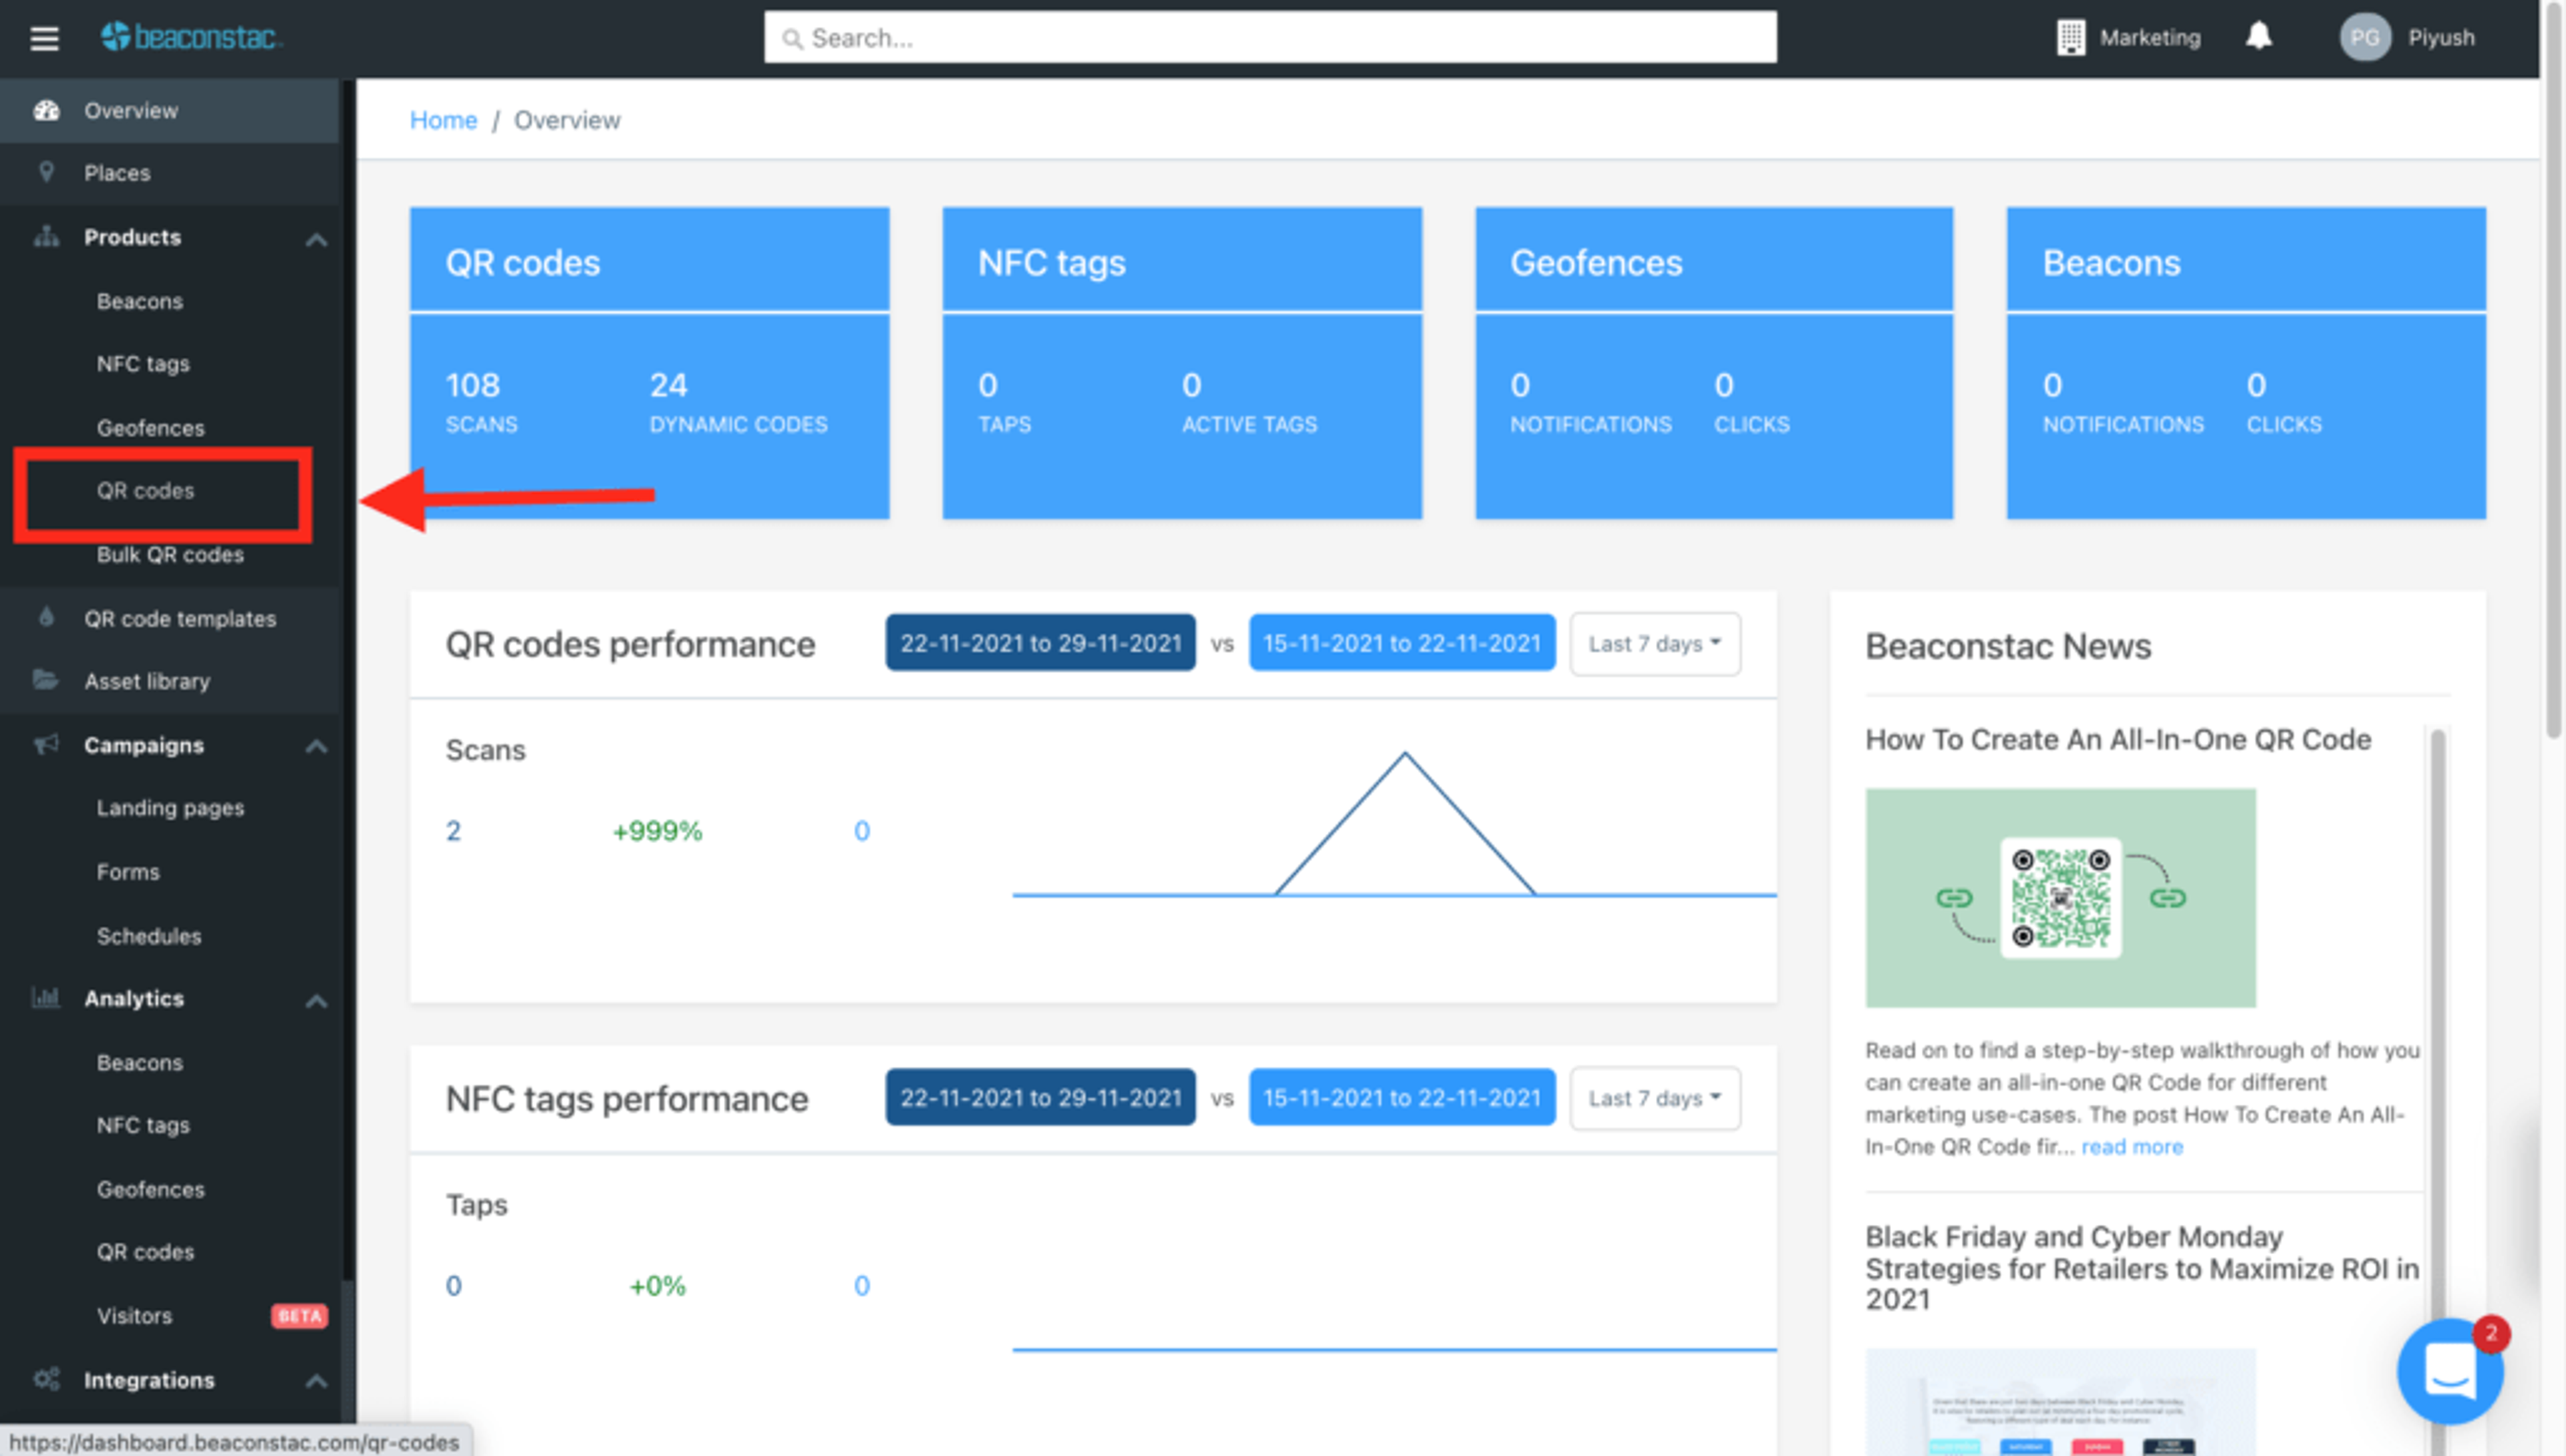This screenshot has width=2566, height=1456.
Task: Click into the Search input field
Action: 1270,38
